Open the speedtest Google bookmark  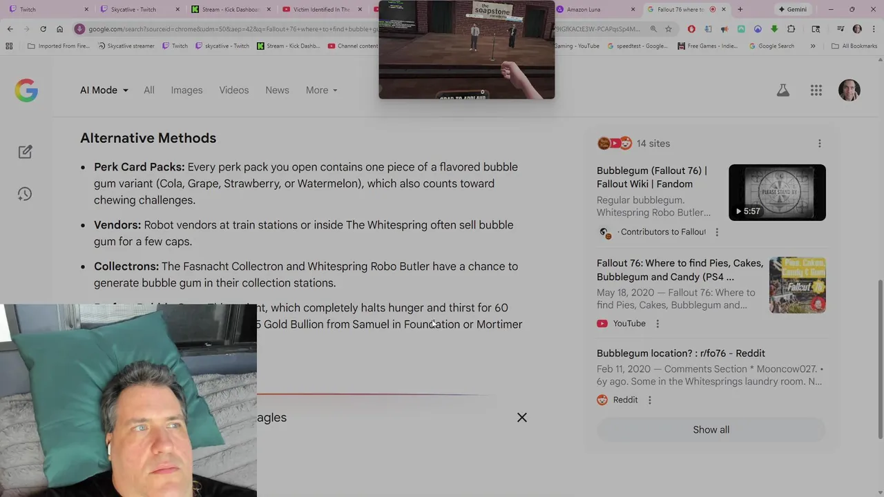coord(637,46)
